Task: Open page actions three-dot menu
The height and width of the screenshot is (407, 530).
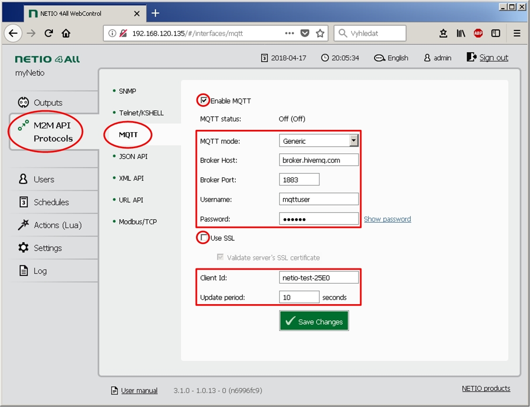Action: click(x=289, y=33)
